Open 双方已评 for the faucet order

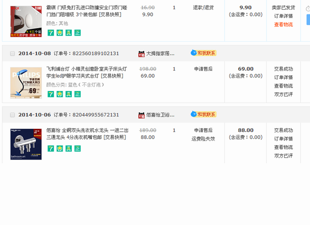click(283, 155)
